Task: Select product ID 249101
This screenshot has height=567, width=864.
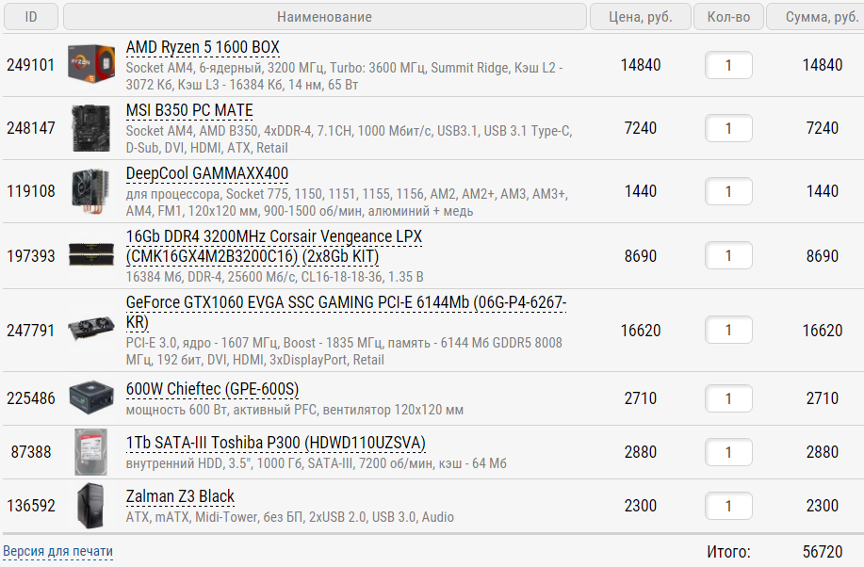Action: coord(31,65)
